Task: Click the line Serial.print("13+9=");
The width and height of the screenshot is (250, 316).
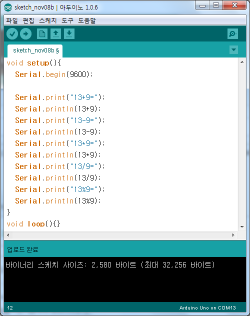Action: coord(60,97)
